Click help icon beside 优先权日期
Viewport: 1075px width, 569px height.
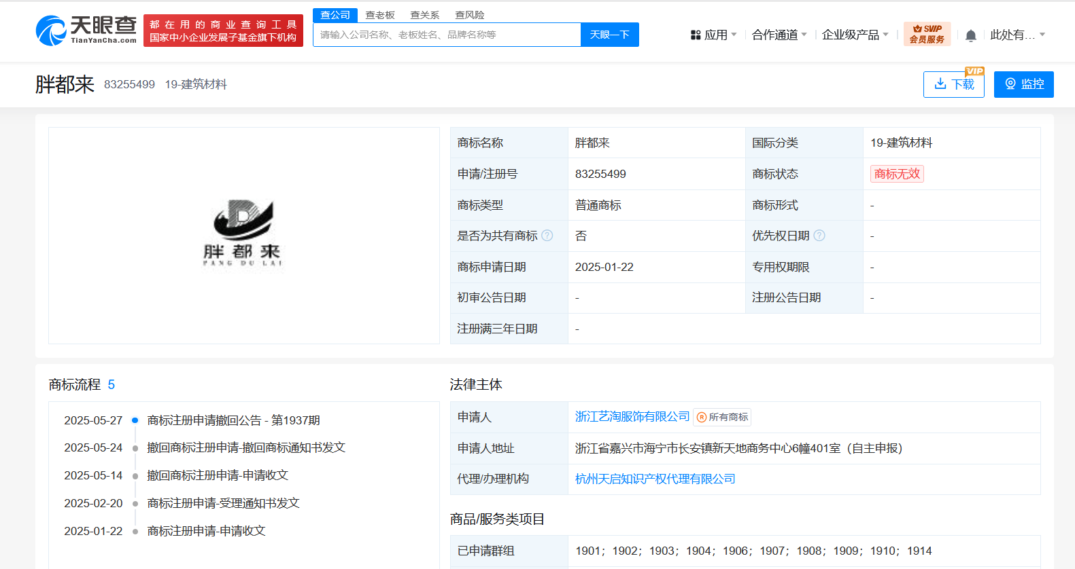(x=819, y=236)
